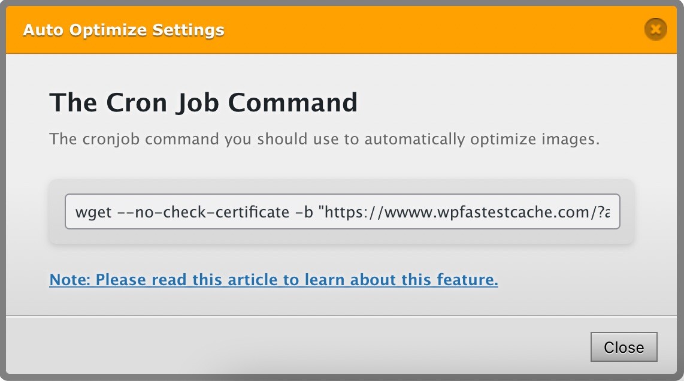This screenshot has width=684, height=381.
Task: Click the empty orange header bar area
Action: (x=432, y=30)
